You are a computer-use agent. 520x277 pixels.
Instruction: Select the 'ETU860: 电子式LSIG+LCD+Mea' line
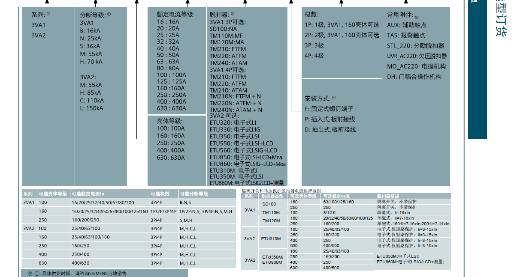point(248,164)
